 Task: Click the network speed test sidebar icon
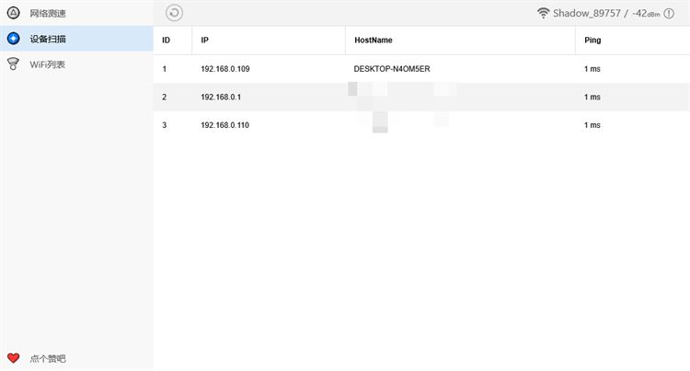pyautogui.click(x=13, y=13)
